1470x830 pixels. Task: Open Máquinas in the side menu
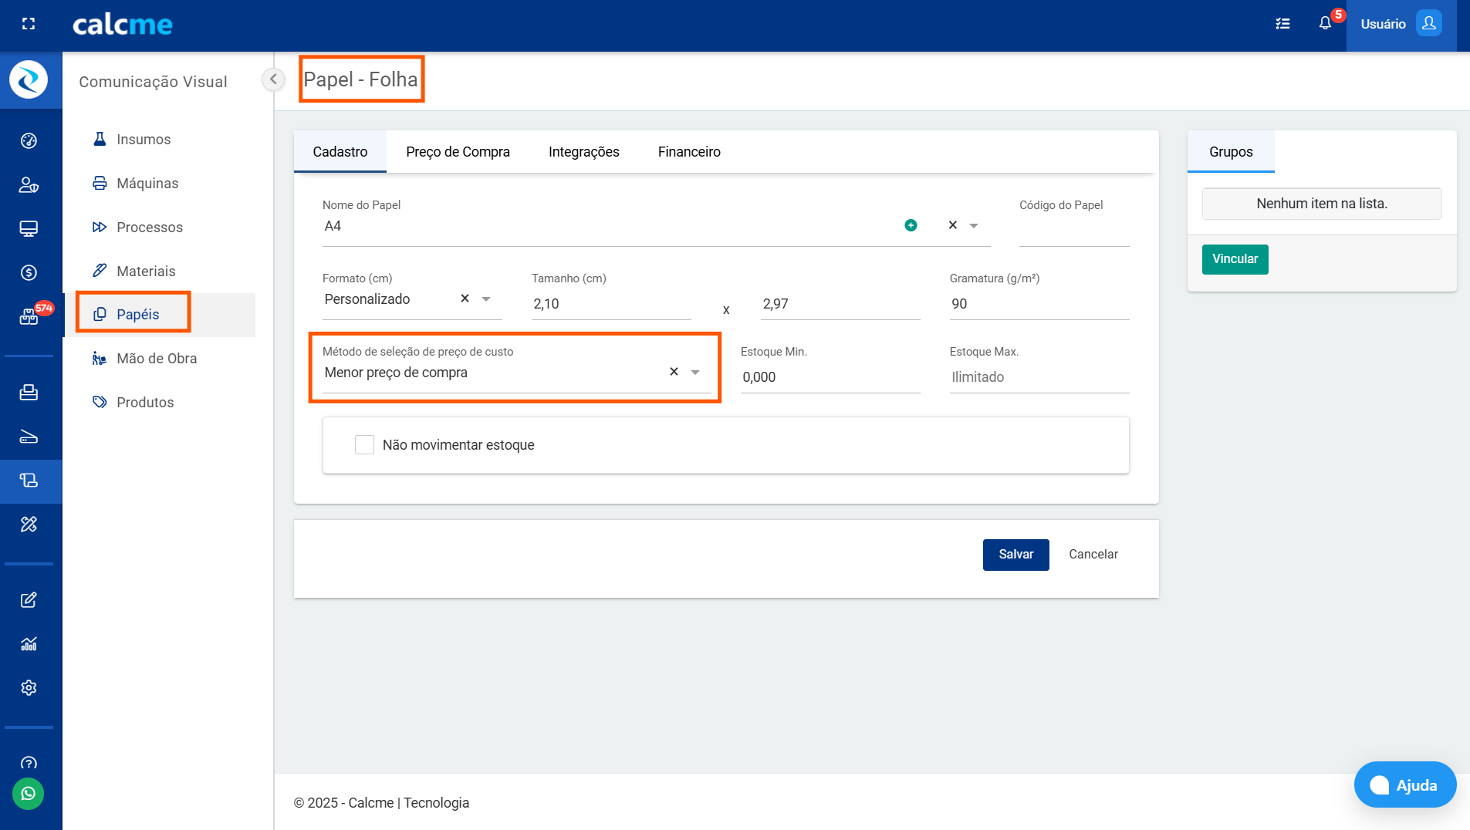147,184
